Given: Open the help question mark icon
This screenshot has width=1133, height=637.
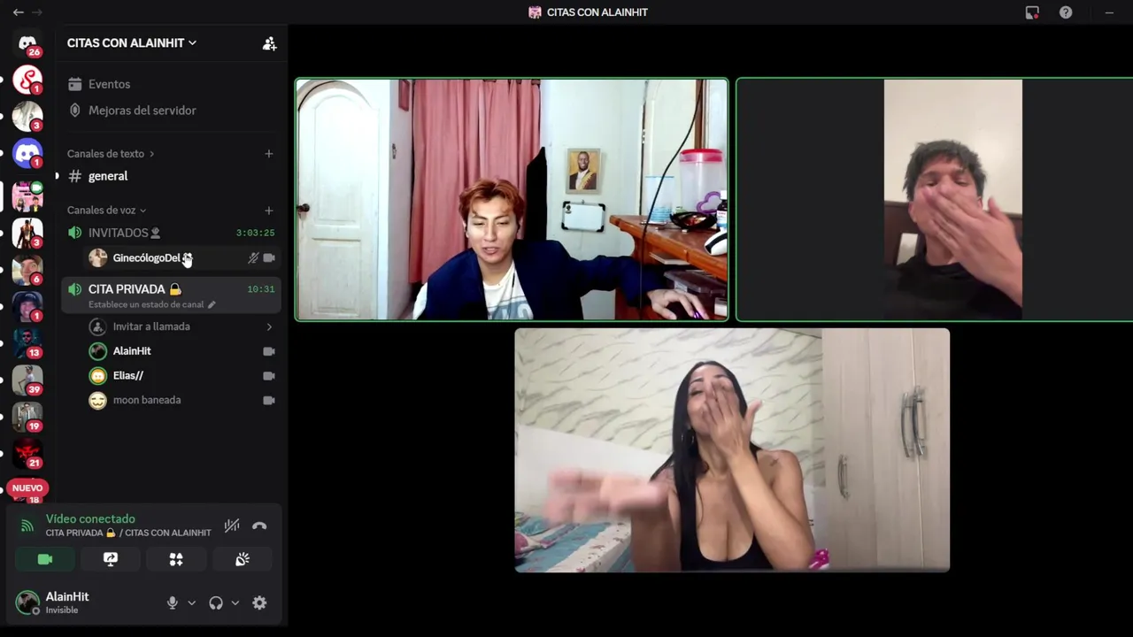Looking at the screenshot, I should click(1066, 12).
